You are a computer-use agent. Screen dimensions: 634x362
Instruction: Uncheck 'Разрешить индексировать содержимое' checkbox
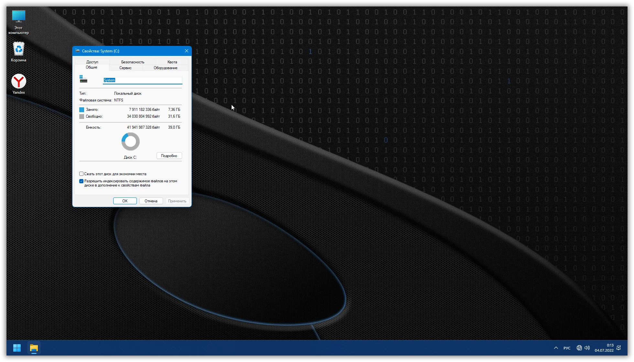[x=82, y=181]
